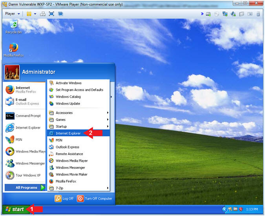The height and width of the screenshot is (216, 265).
Task: Open Windows Media Player in All Programs list
Action: (x=79, y=161)
